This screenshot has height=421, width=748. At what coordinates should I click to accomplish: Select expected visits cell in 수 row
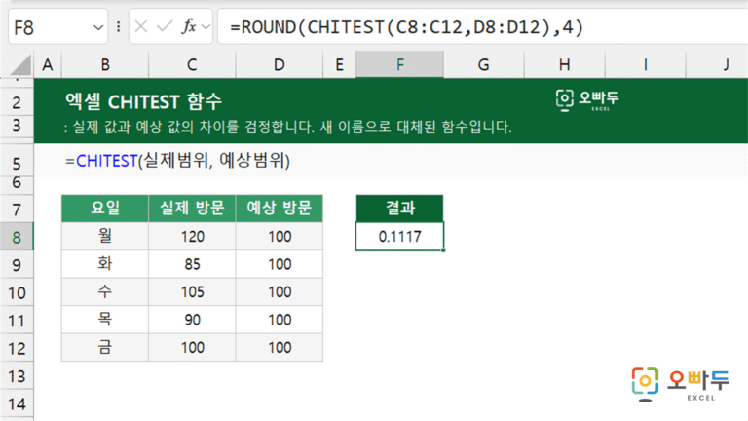coord(280,291)
